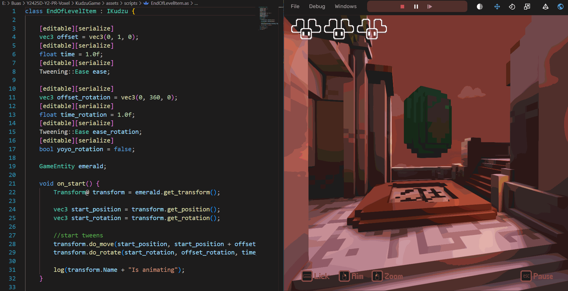The image size is (568, 291).
Task: Click the half-shaded sphere shading icon
Action: [x=480, y=6]
